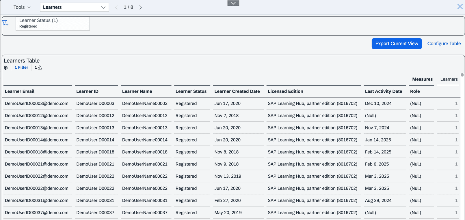The height and width of the screenshot is (220, 465).
Task: Select cell DemoUserID00012@demo.com
Action: click(37, 116)
